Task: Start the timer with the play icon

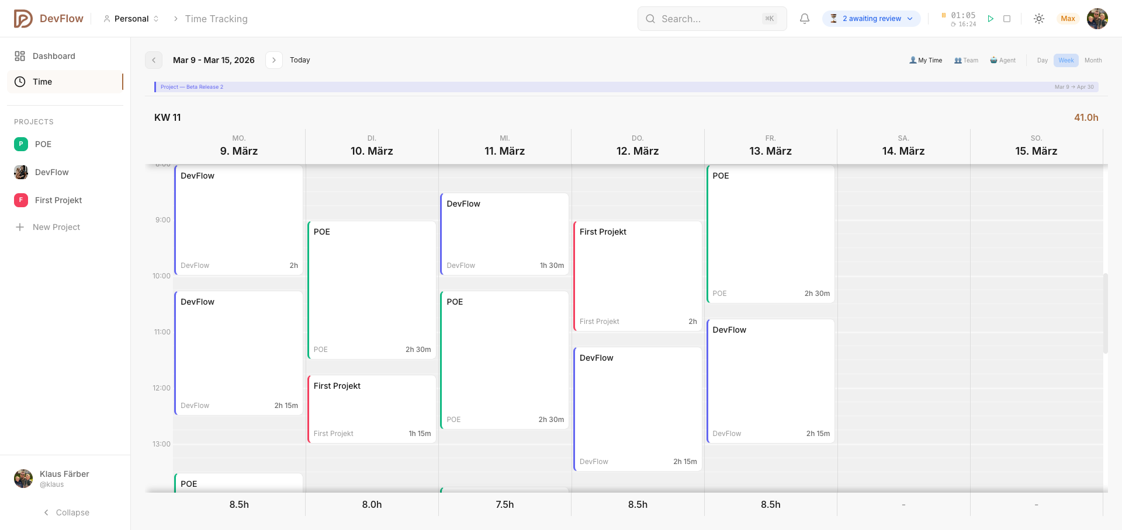Action: (x=991, y=18)
